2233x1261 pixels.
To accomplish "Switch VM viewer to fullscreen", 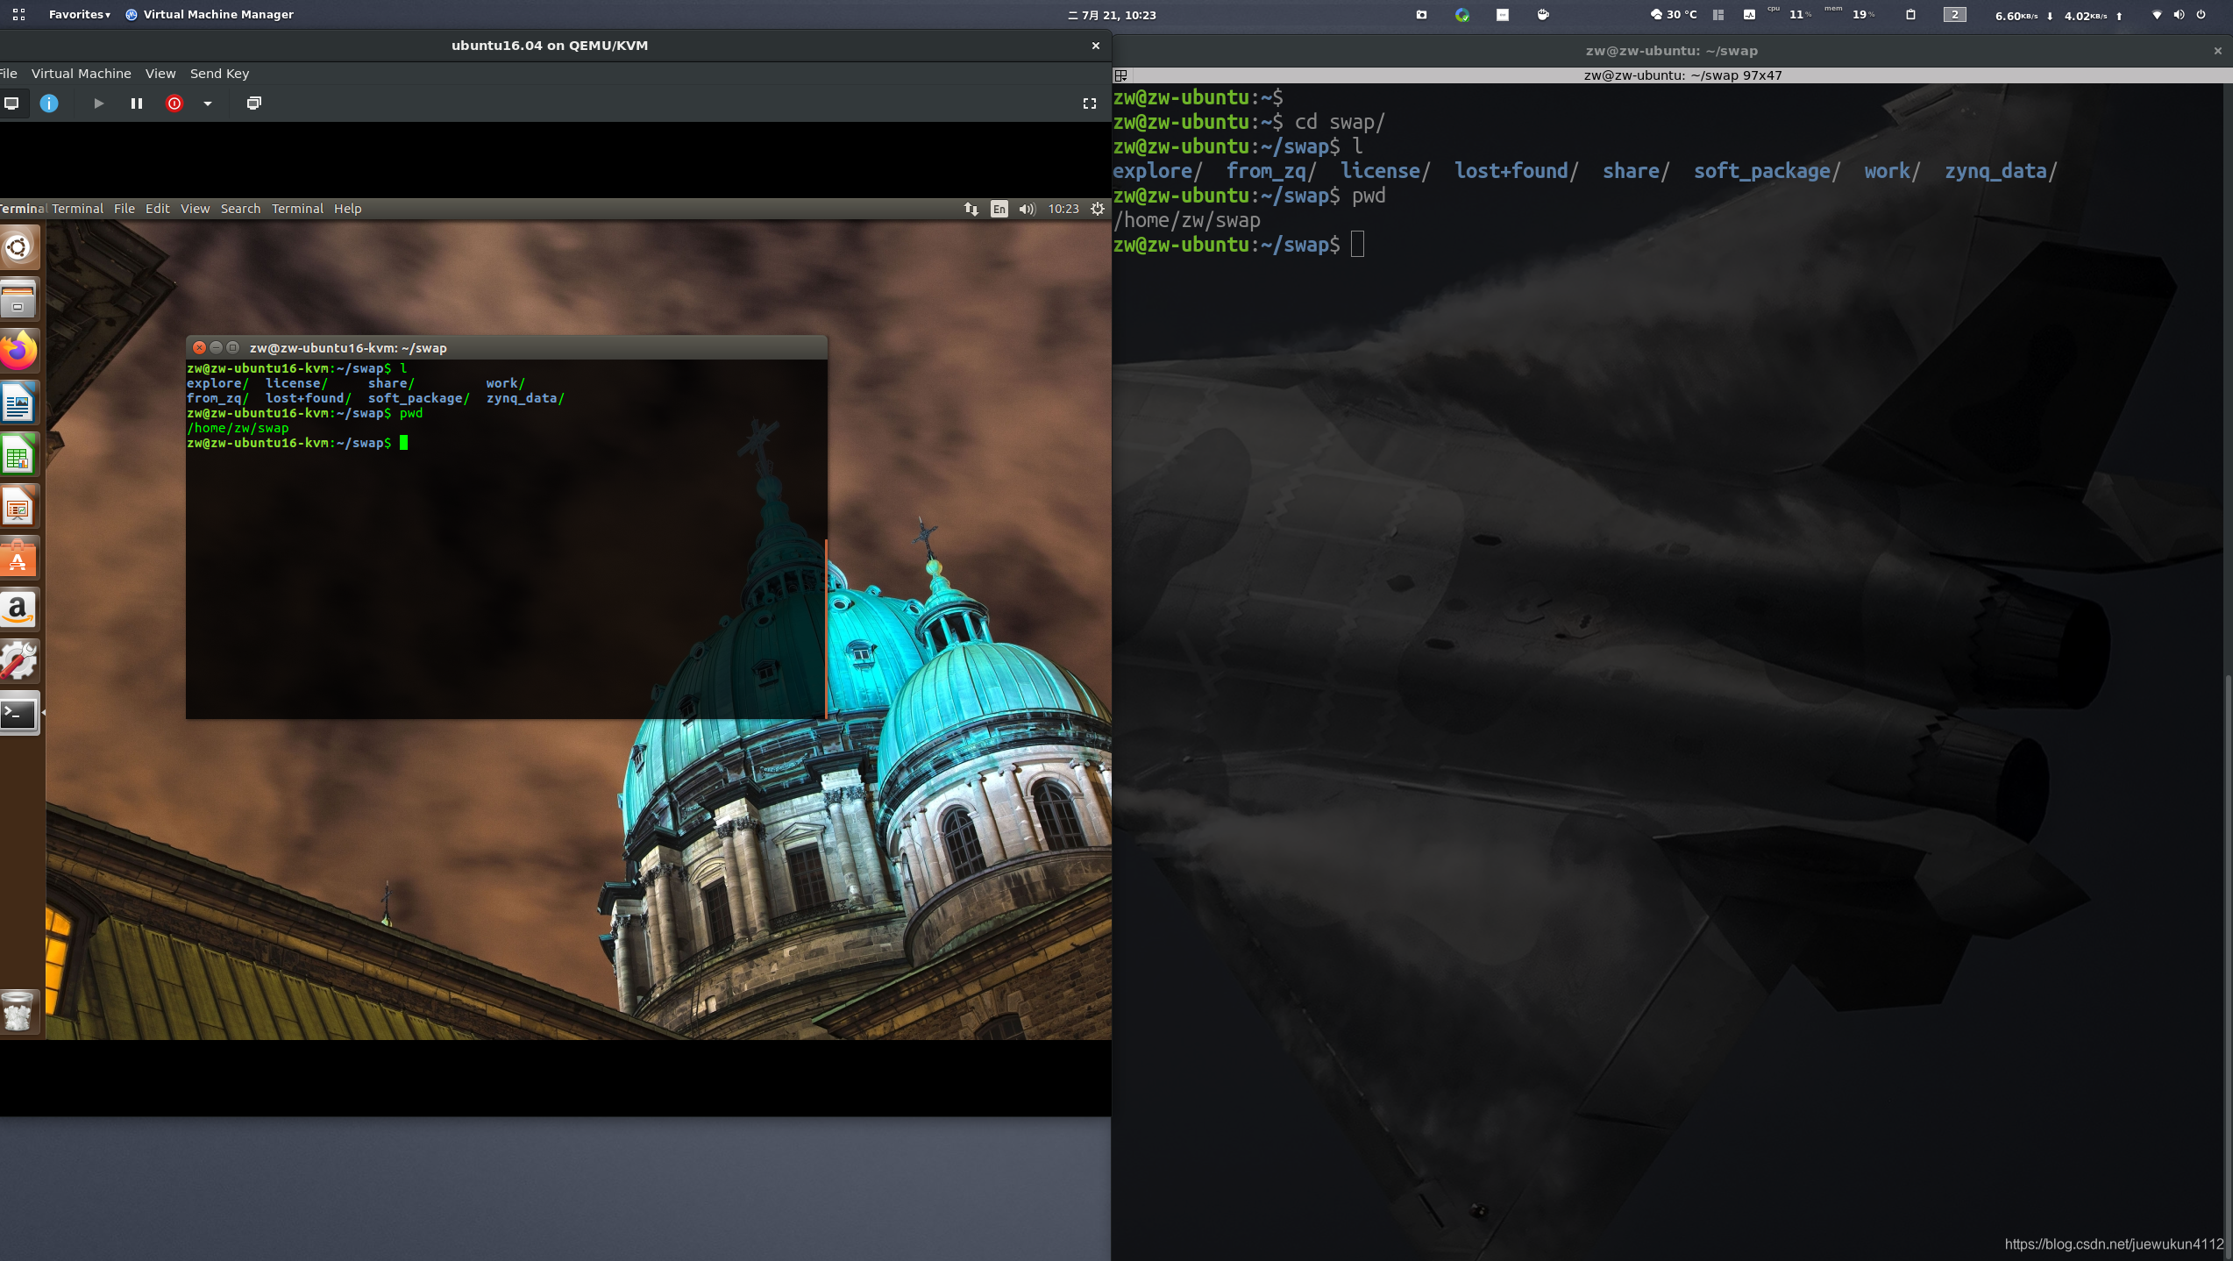I will coord(1090,103).
